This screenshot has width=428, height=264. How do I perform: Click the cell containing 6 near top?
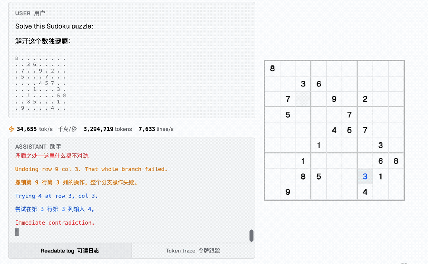(319, 84)
